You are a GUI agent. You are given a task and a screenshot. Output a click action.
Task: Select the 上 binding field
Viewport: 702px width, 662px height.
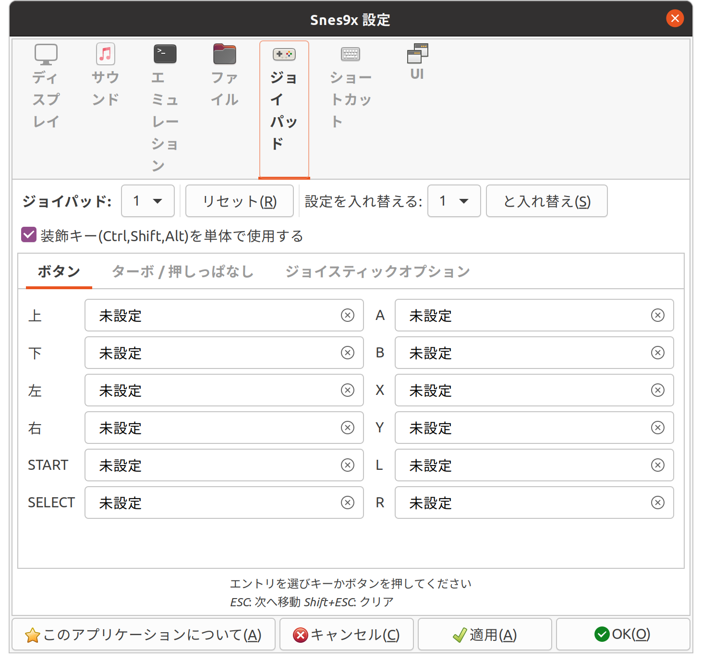224,315
